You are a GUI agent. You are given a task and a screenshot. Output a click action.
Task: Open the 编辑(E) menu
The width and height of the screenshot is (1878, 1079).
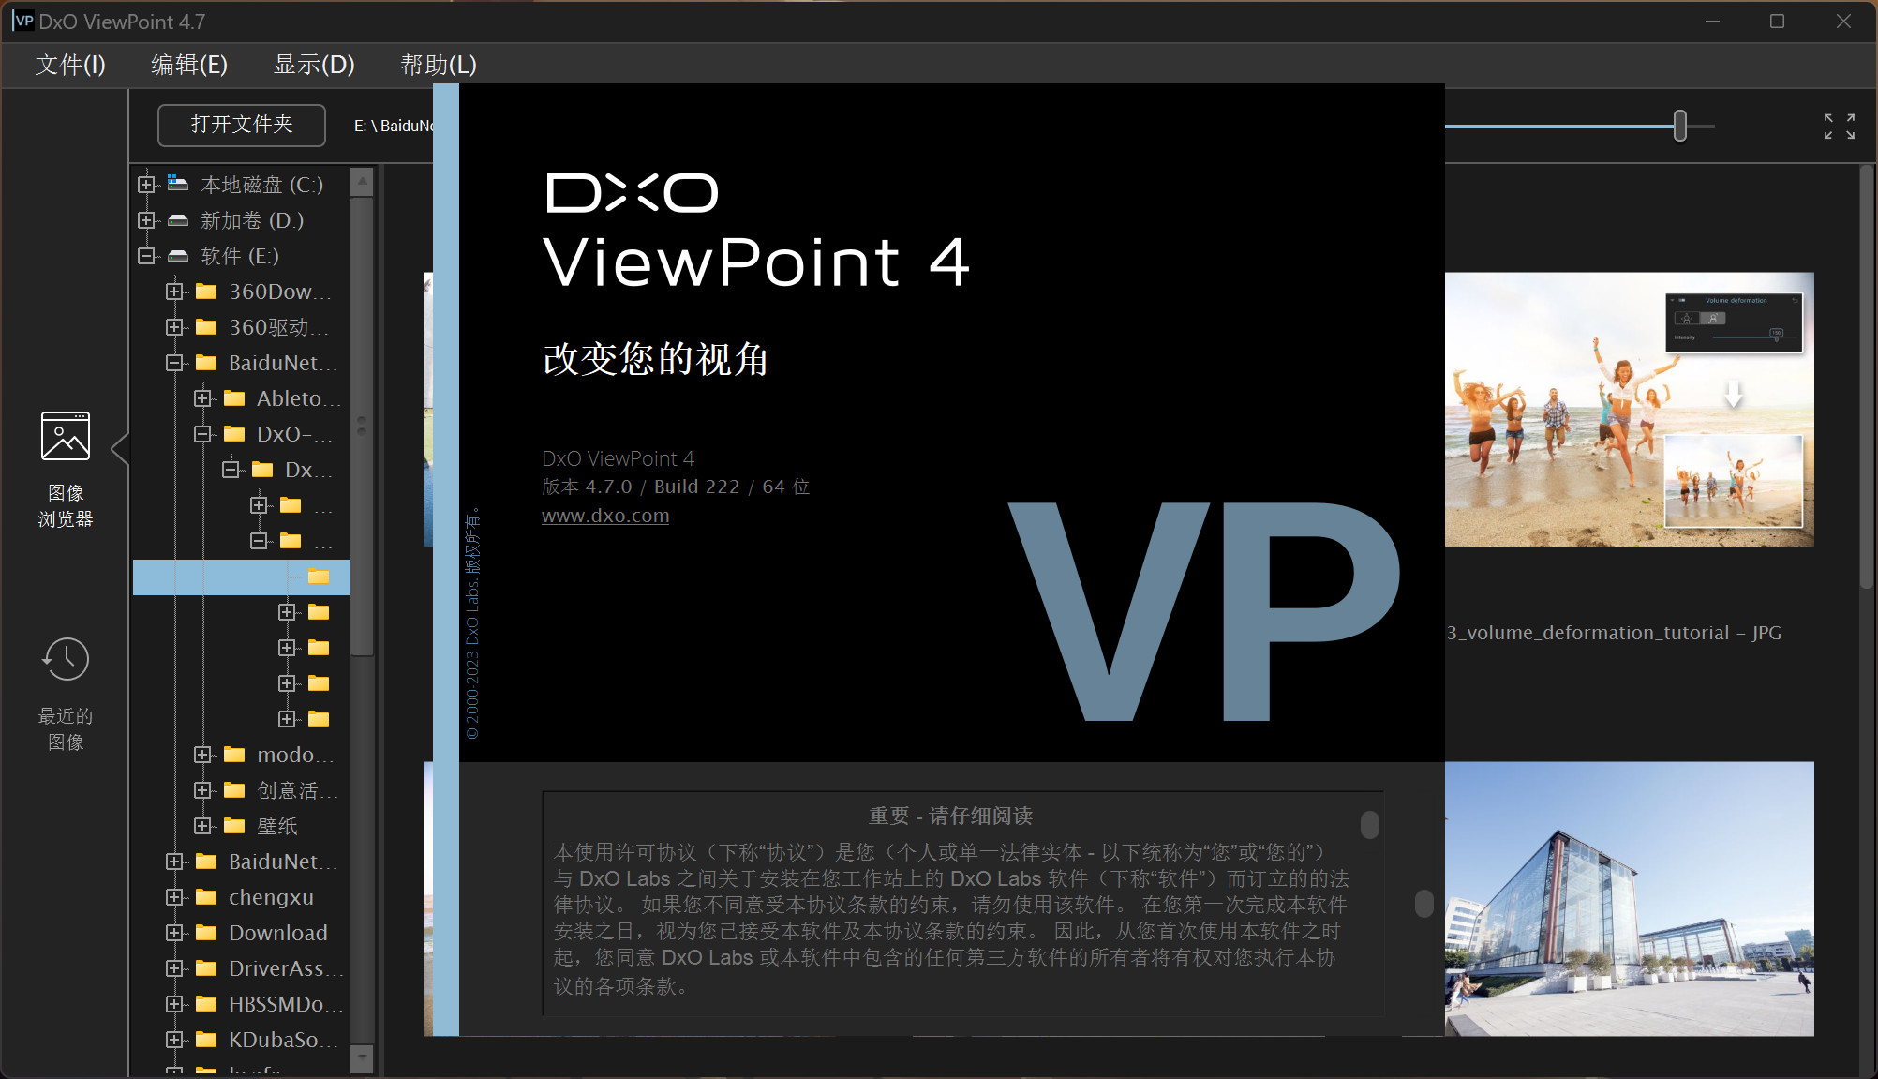[189, 65]
